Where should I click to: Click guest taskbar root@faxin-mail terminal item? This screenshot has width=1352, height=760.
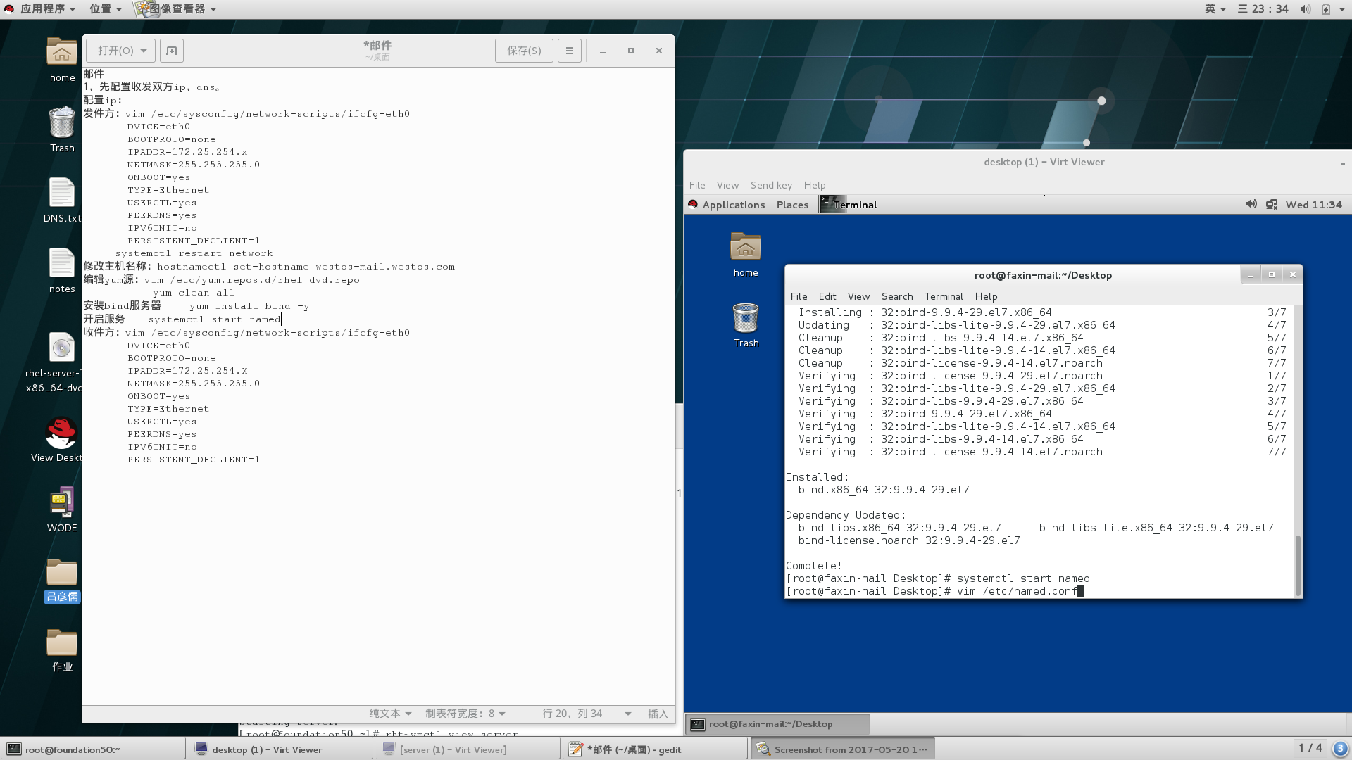pyautogui.click(x=777, y=724)
